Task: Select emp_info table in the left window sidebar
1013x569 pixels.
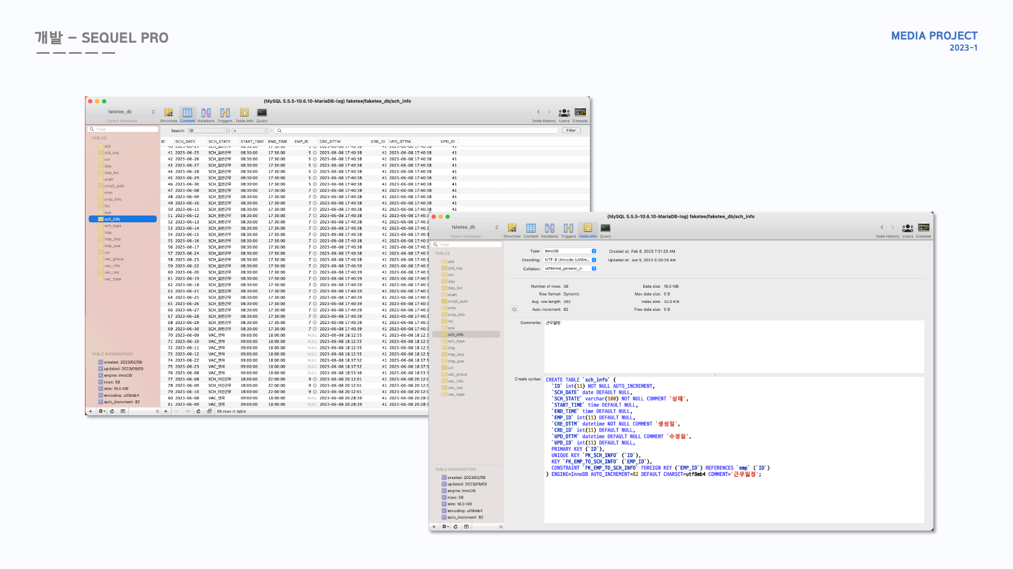Action: point(112,199)
